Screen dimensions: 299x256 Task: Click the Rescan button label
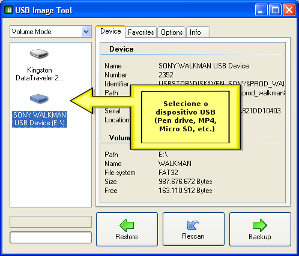(193, 236)
